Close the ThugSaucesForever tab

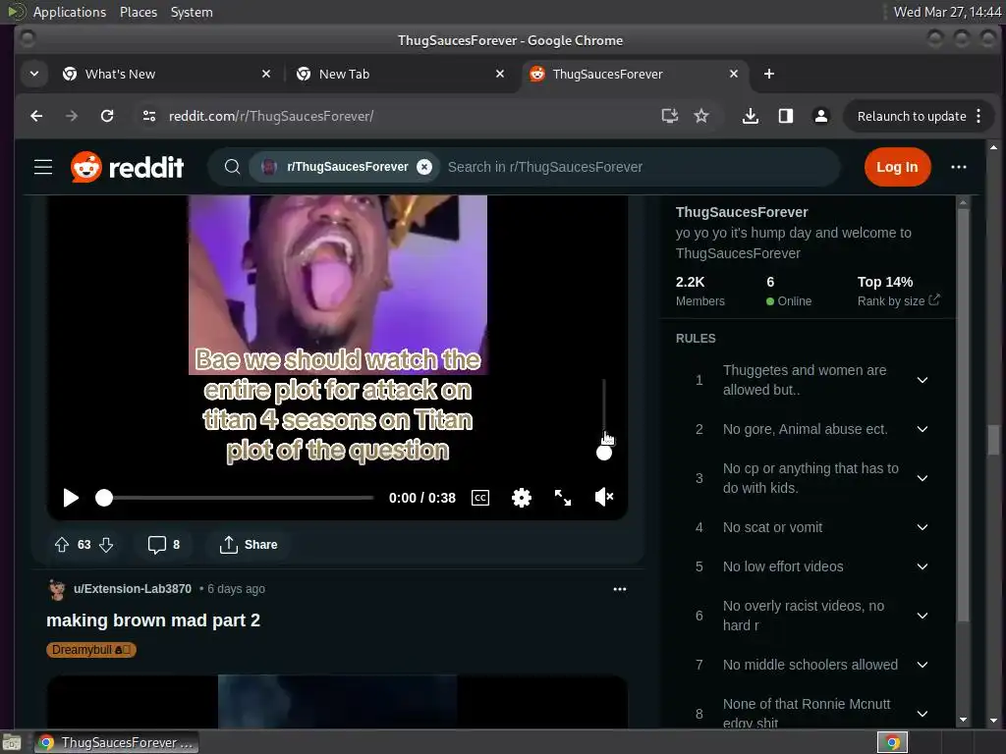tap(733, 75)
